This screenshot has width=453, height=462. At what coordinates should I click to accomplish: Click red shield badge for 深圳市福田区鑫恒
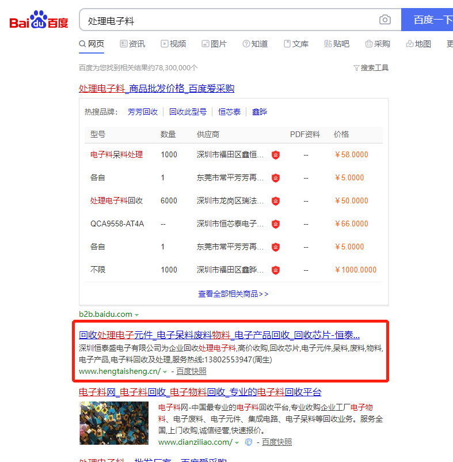pyautogui.click(x=276, y=155)
